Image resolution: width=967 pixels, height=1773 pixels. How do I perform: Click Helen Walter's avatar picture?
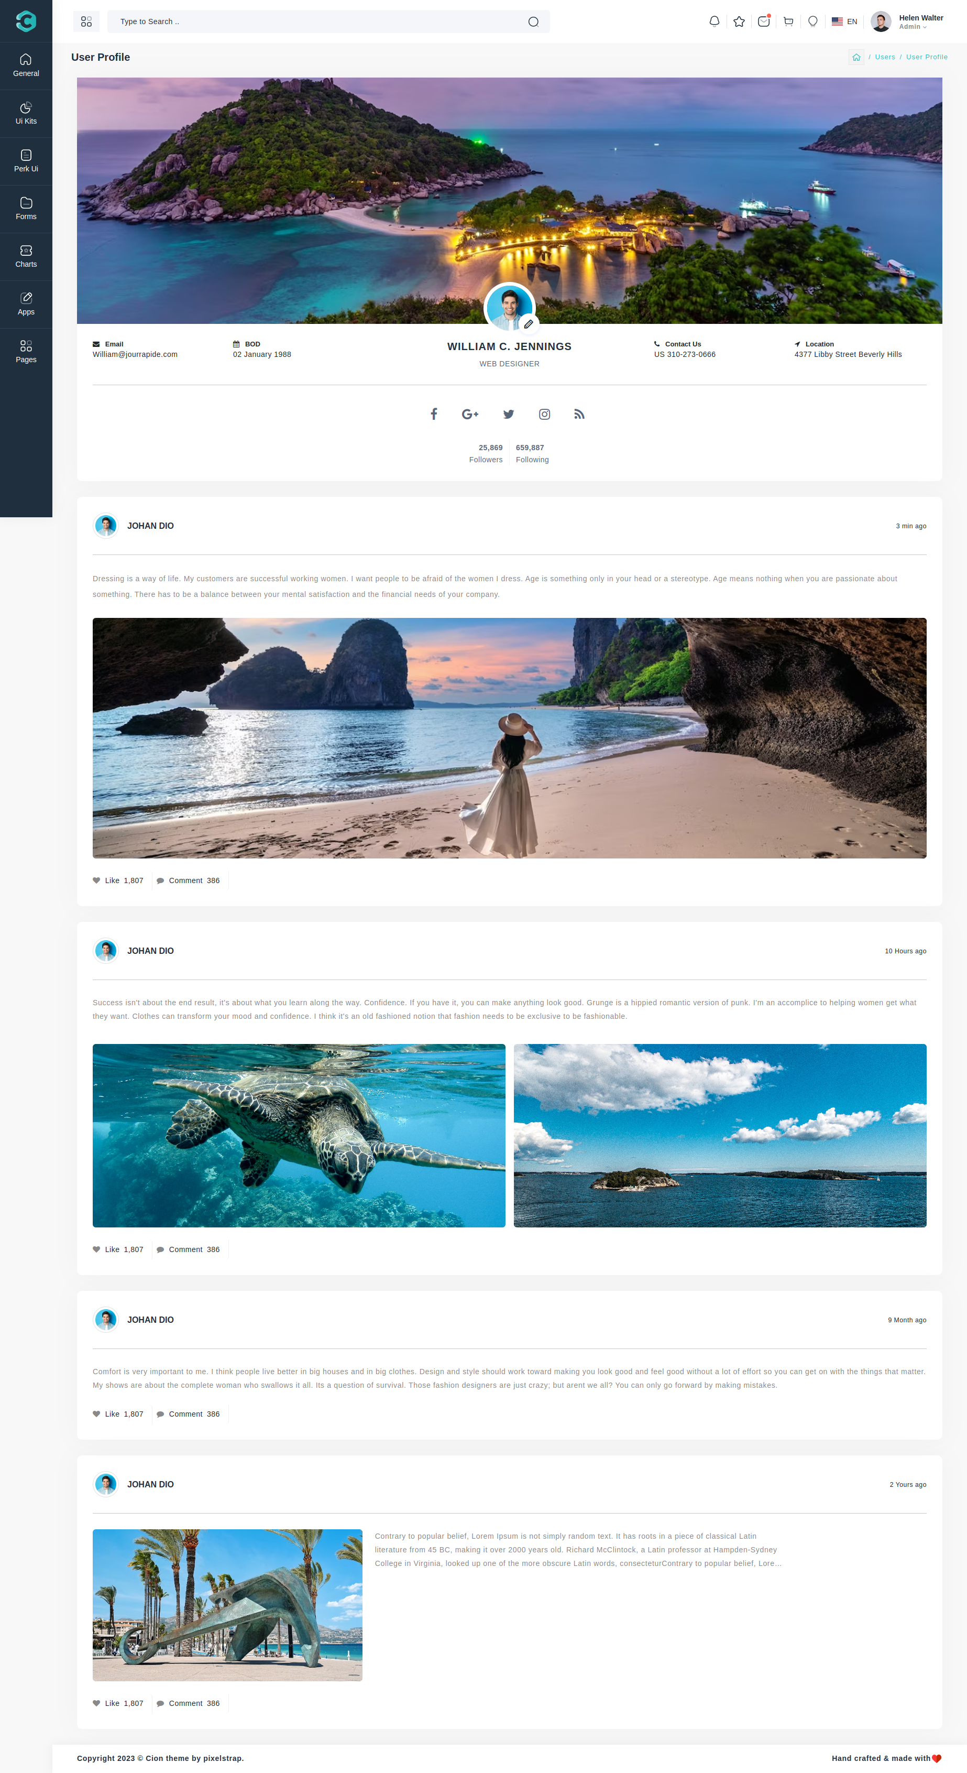coord(881,21)
